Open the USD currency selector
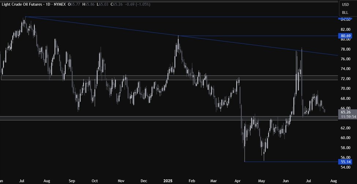The height and width of the screenshot is (184, 357). pos(345,5)
